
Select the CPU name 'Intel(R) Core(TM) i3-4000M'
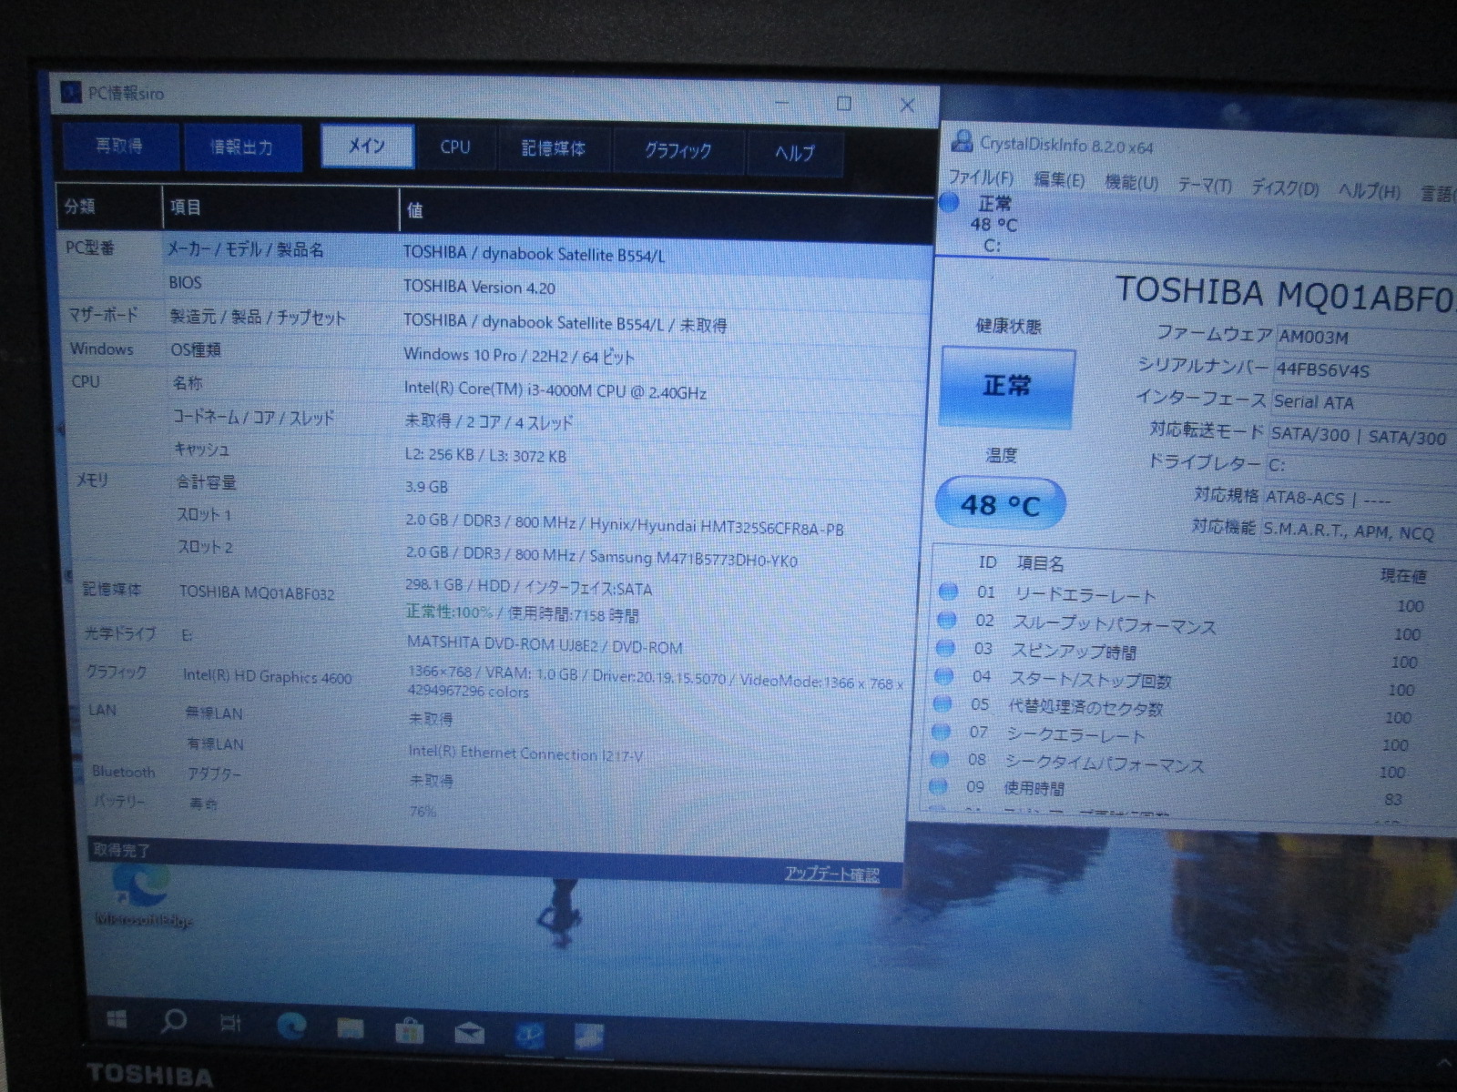555,391
